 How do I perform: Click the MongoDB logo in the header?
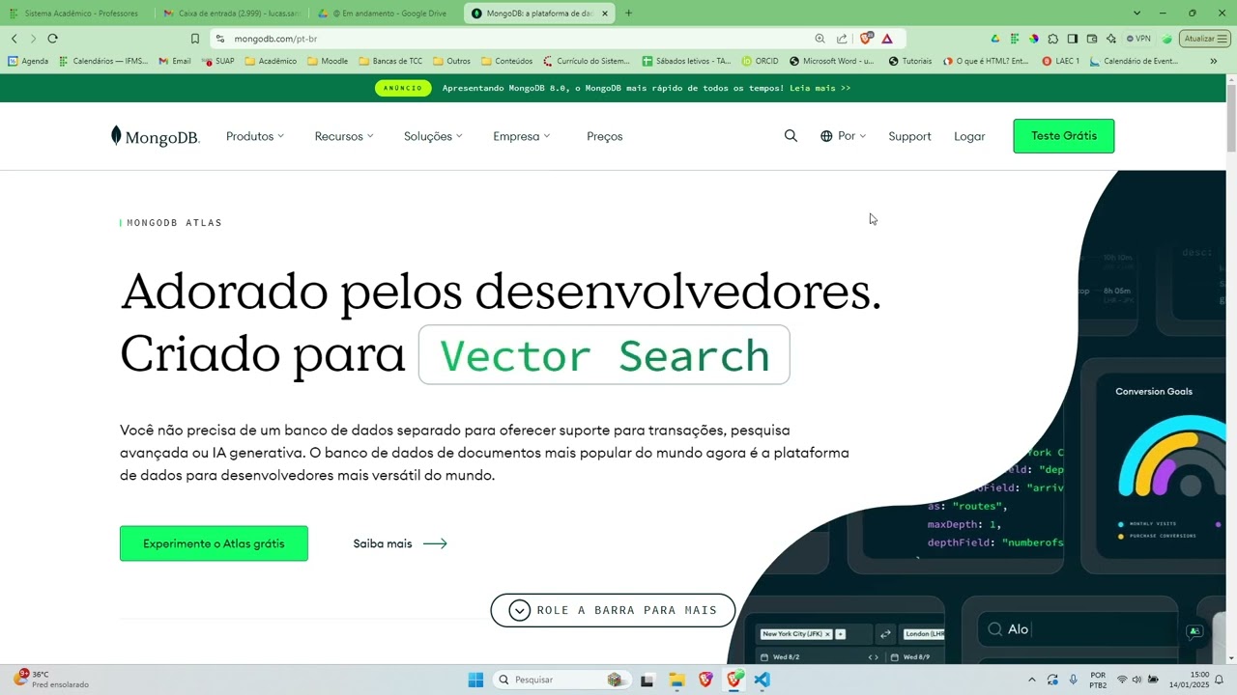(155, 136)
